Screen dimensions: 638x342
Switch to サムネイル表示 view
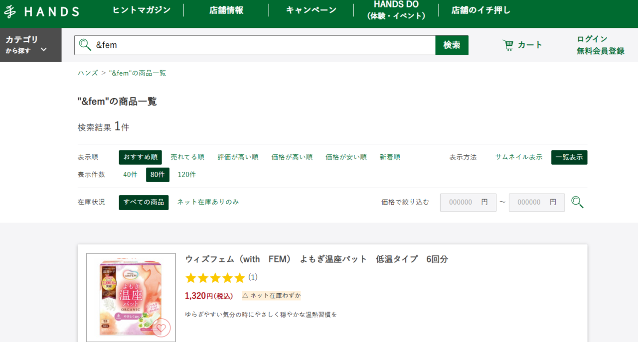pos(519,157)
